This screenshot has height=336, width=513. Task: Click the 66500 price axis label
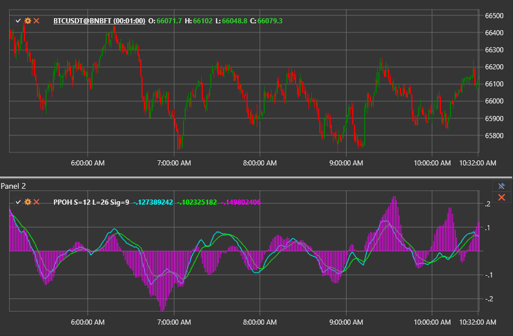(494, 16)
